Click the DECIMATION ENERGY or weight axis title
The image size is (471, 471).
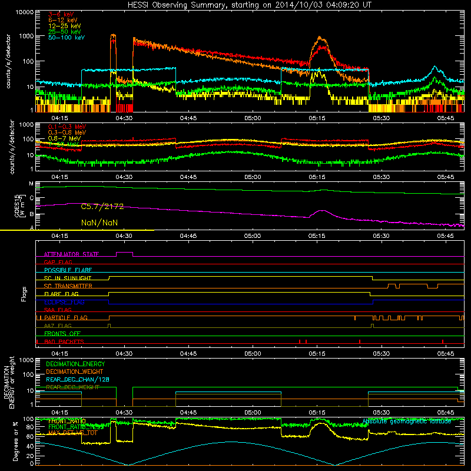9,382
